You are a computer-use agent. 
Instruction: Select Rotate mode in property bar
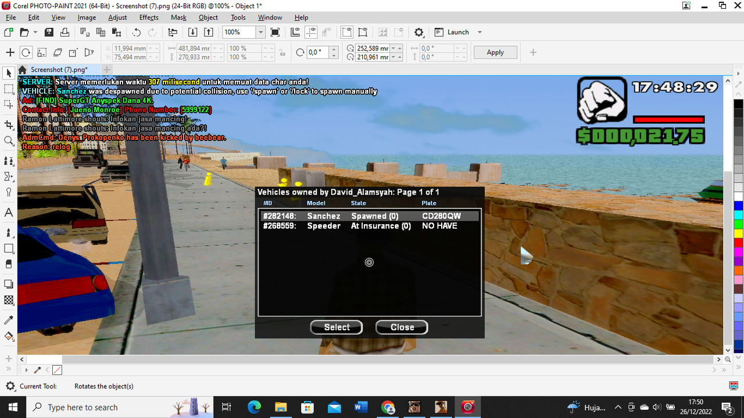coord(26,52)
